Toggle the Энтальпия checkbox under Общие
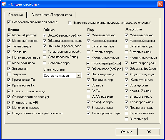 [9, 69]
